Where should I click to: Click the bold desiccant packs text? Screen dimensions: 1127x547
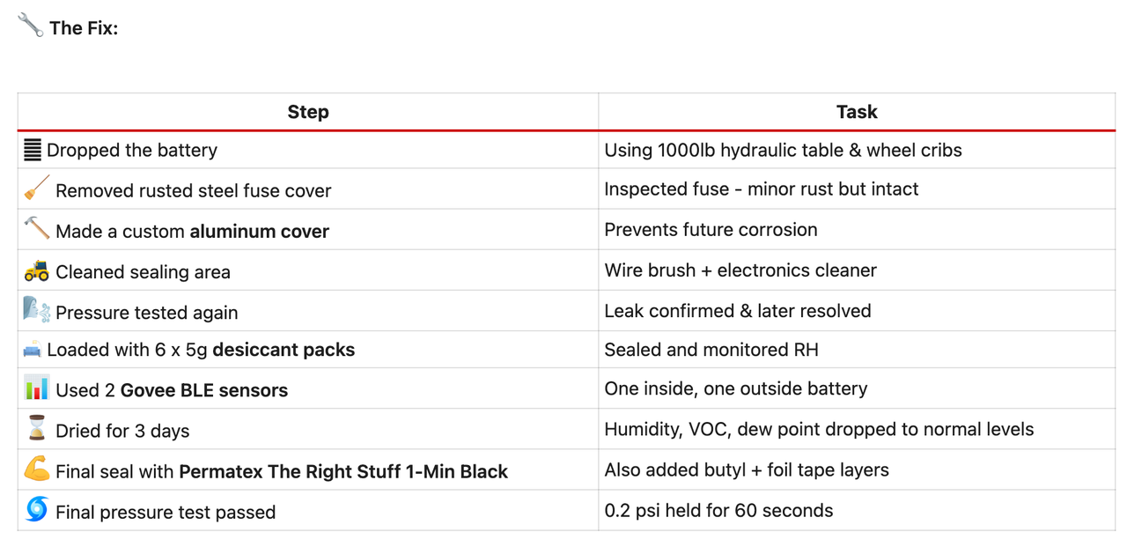click(284, 350)
